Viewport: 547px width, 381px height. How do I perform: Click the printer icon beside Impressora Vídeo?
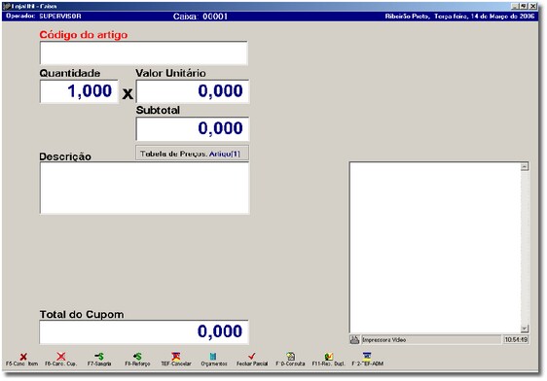(354, 339)
